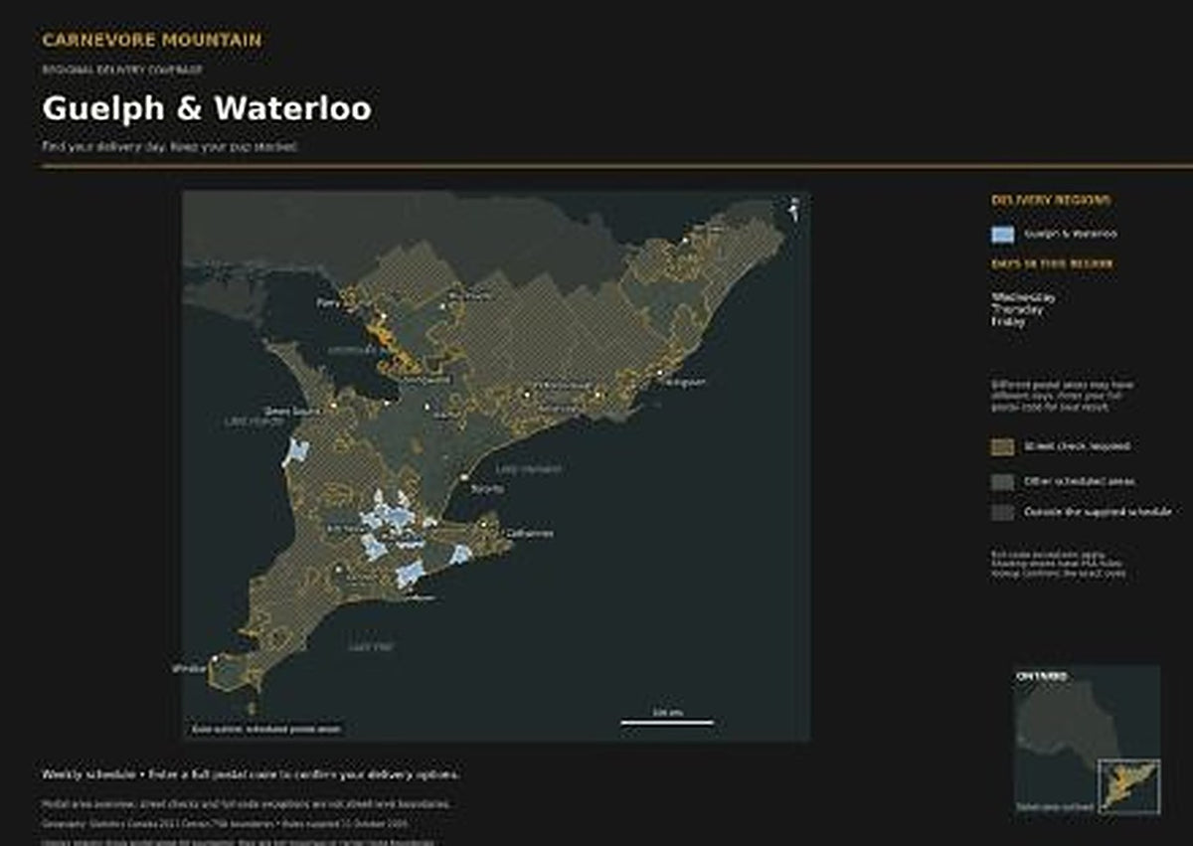Click the 'Outside the supplied schedule' legend label
The image size is (1193, 846).
click(x=1098, y=512)
